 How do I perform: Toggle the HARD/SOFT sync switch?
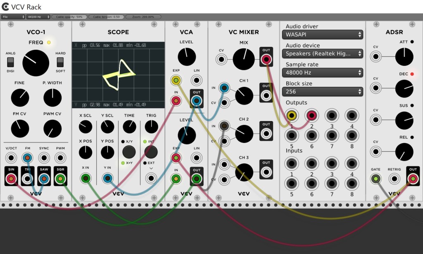point(60,62)
